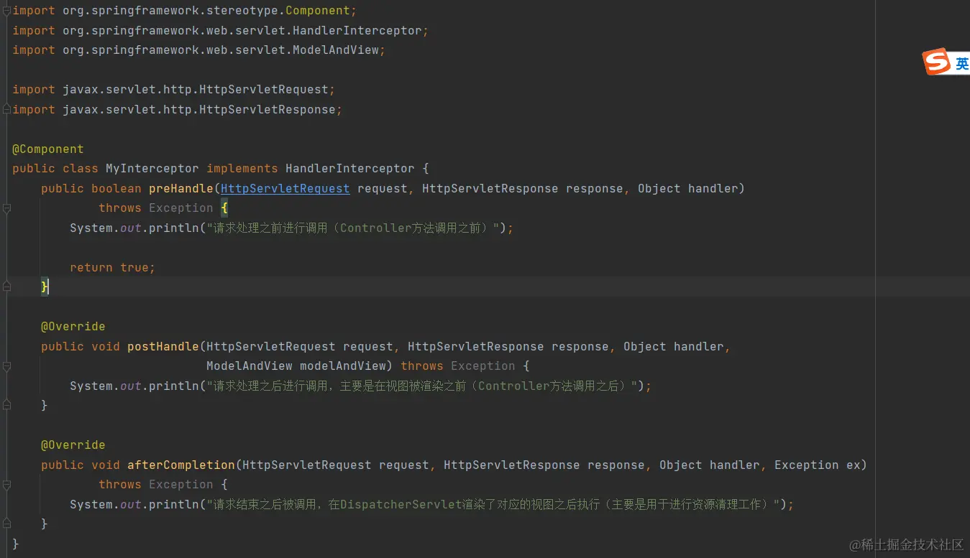Viewport: 970px width, 558px height.
Task: Click the Sogou input method S icon
Action: 937,62
